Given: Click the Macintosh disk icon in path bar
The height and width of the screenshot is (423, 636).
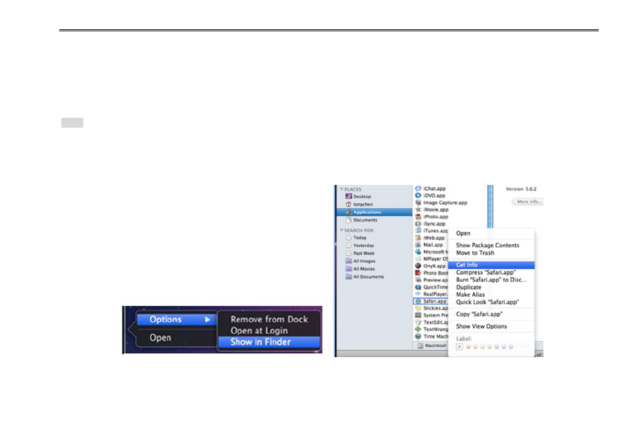Looking at the screenshot, I should pyautogui.click(x=420, y=346).
